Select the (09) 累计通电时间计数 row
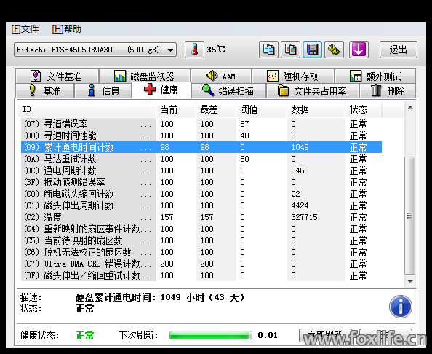This screenshot has height=354, width=432. [201, 147]
